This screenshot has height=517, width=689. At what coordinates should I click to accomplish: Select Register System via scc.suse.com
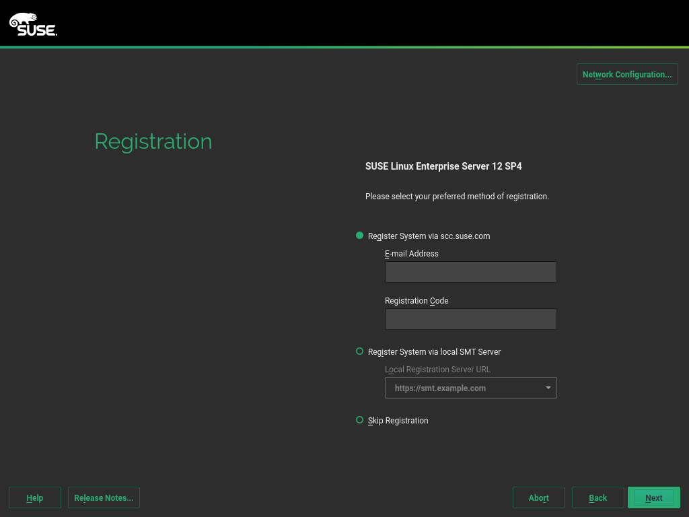pyautogui.click(x=360, y=236)
